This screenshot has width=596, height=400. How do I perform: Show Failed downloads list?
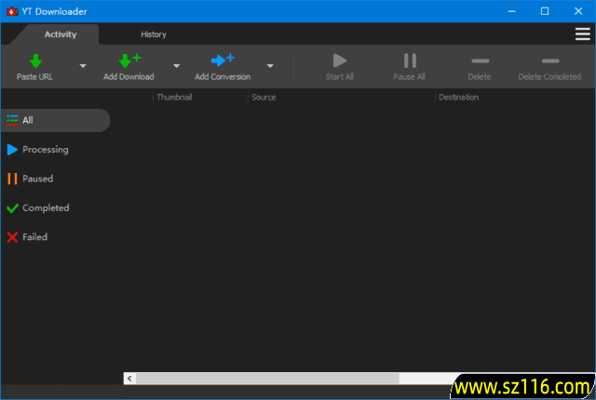coord(34,237)
